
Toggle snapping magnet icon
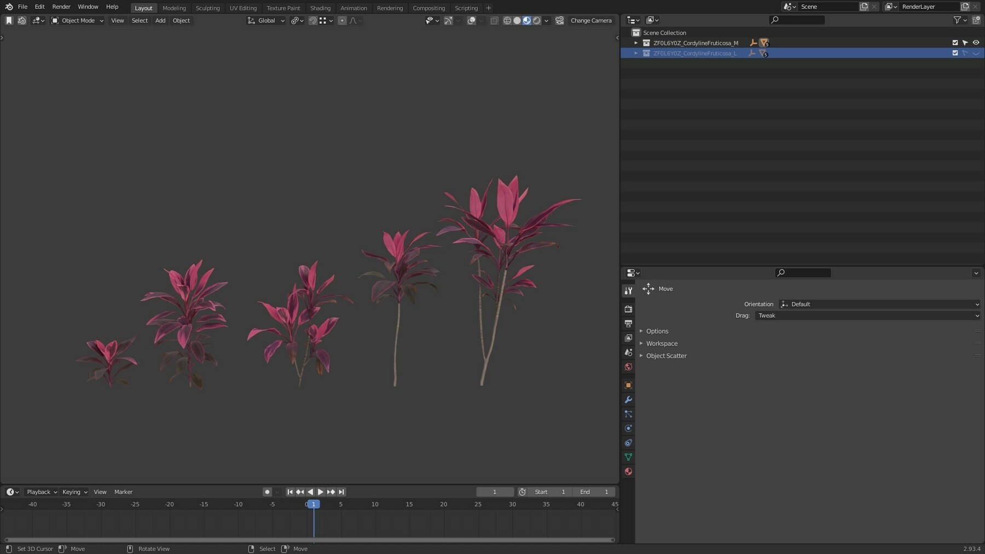point(313,20)
